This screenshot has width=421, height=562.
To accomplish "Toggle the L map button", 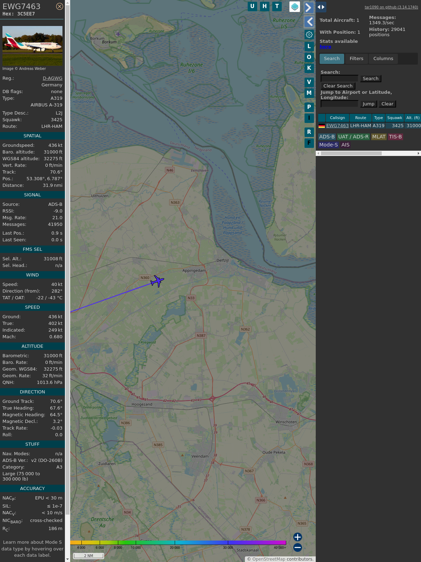I will [x=309, y=46].
